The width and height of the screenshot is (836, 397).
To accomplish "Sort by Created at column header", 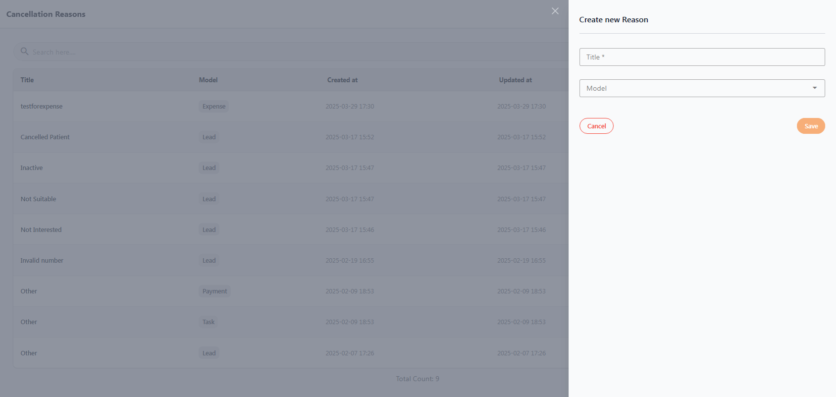I will tap(342, 80).
